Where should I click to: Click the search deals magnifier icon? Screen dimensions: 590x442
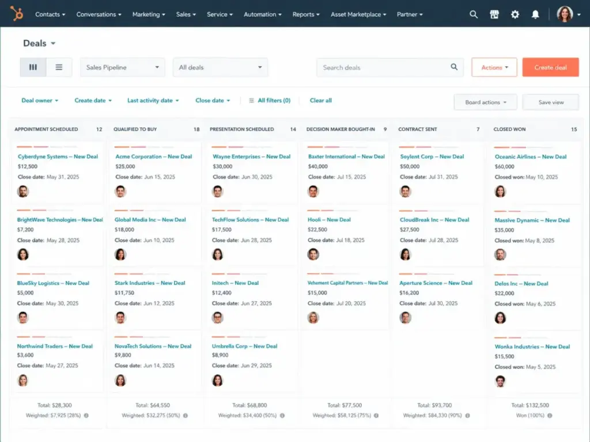(454, 67)
